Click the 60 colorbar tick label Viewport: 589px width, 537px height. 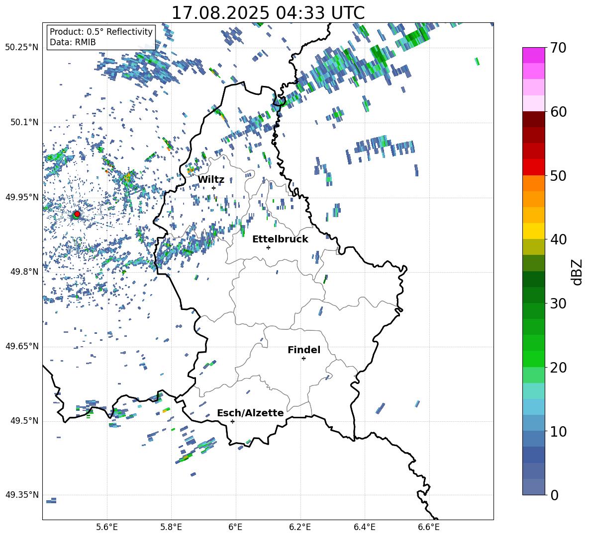(558, 112)
